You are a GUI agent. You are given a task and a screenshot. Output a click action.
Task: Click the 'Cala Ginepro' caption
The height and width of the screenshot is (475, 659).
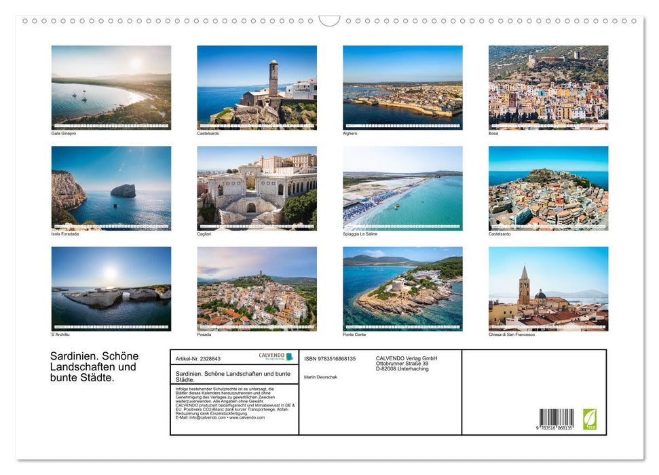64,133
